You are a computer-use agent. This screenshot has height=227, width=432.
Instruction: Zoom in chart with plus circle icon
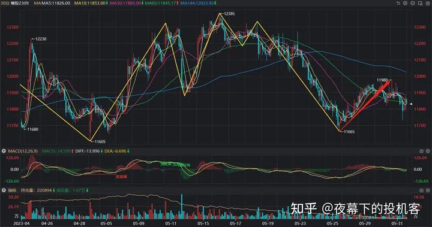point(405,4)
